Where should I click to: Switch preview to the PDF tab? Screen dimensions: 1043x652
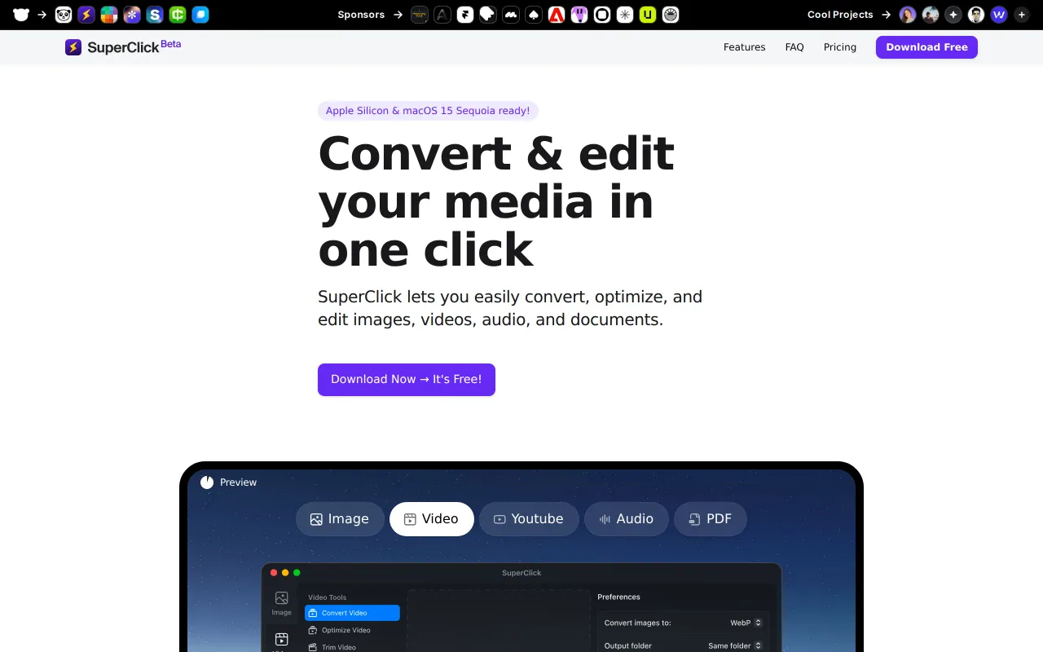[x=711, y=519]
